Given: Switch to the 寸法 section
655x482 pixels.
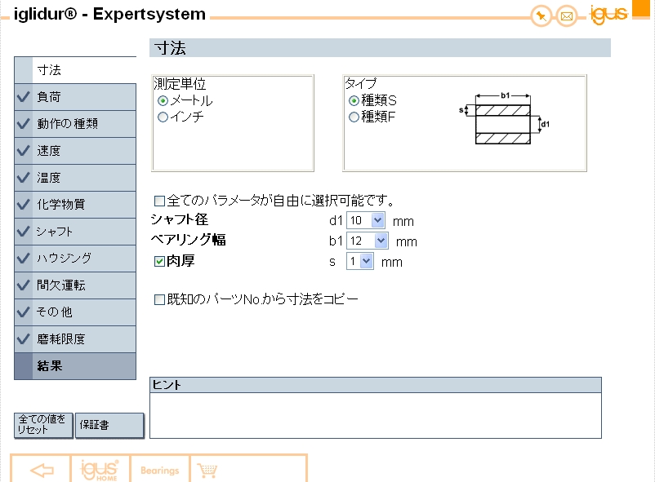Looking at the screenshot, I should coord(75,70).
